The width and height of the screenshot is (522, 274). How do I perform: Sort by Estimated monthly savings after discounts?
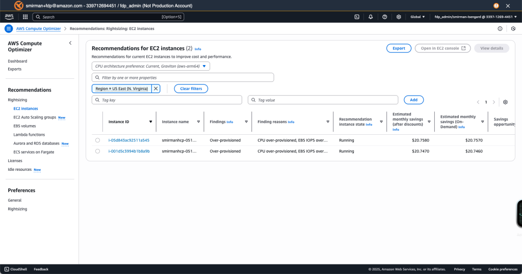429,122
